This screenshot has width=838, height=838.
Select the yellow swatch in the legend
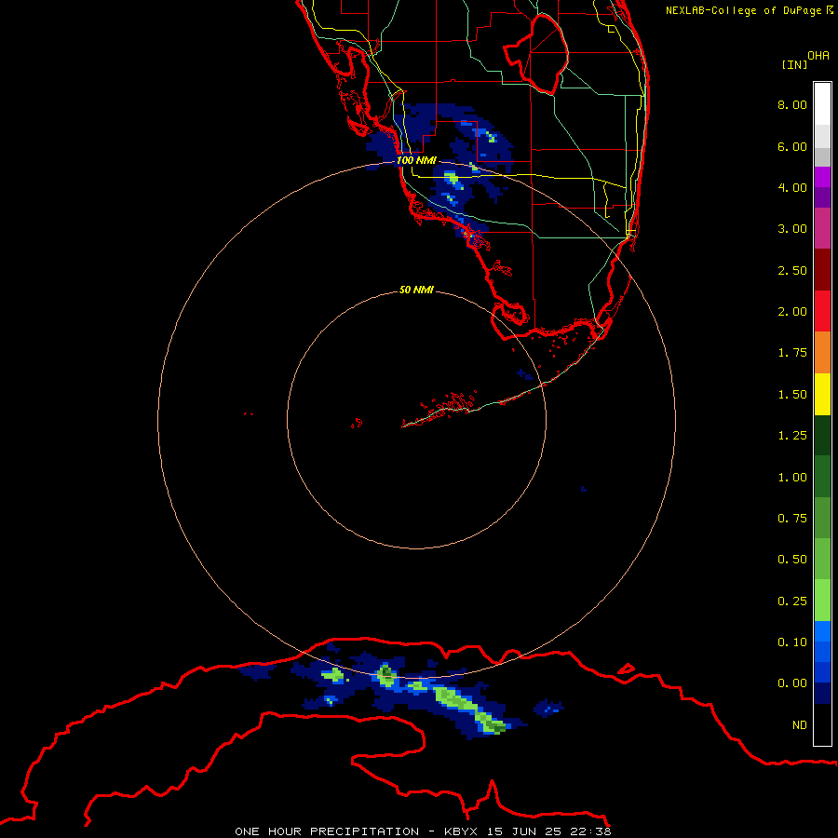click(x=822, y=395)
